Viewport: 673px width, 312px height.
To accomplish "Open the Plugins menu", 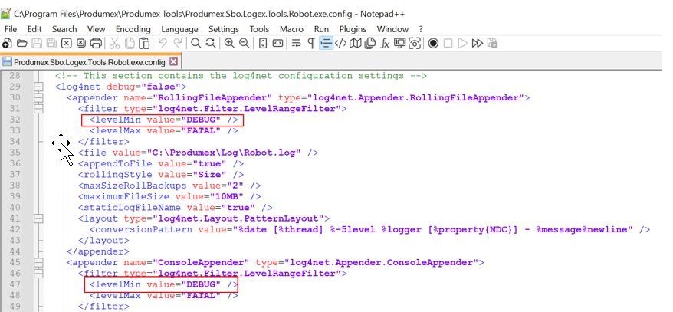I will 353,29.
